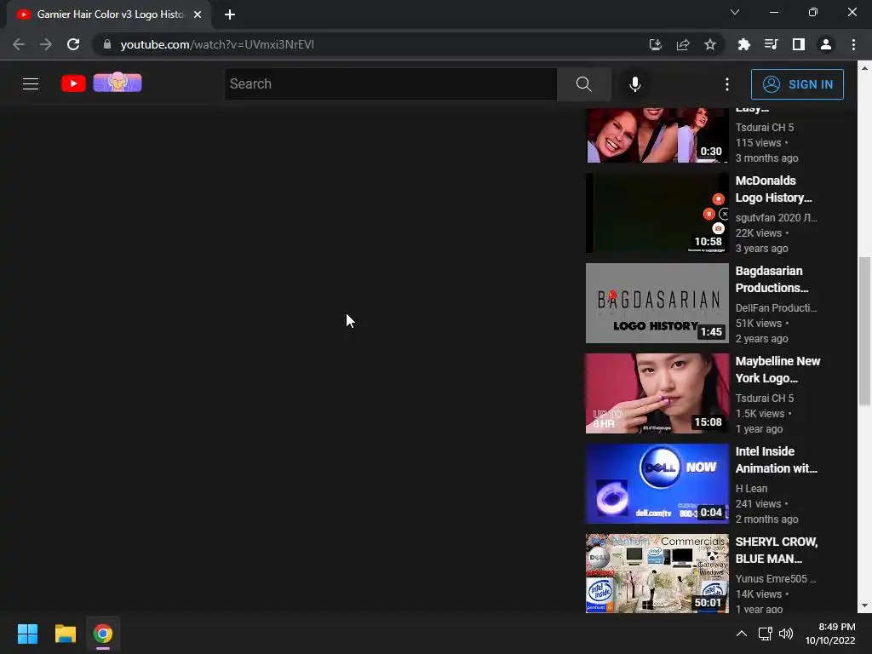Open Windows Start menu
The image size is (872, 654).
27,634
